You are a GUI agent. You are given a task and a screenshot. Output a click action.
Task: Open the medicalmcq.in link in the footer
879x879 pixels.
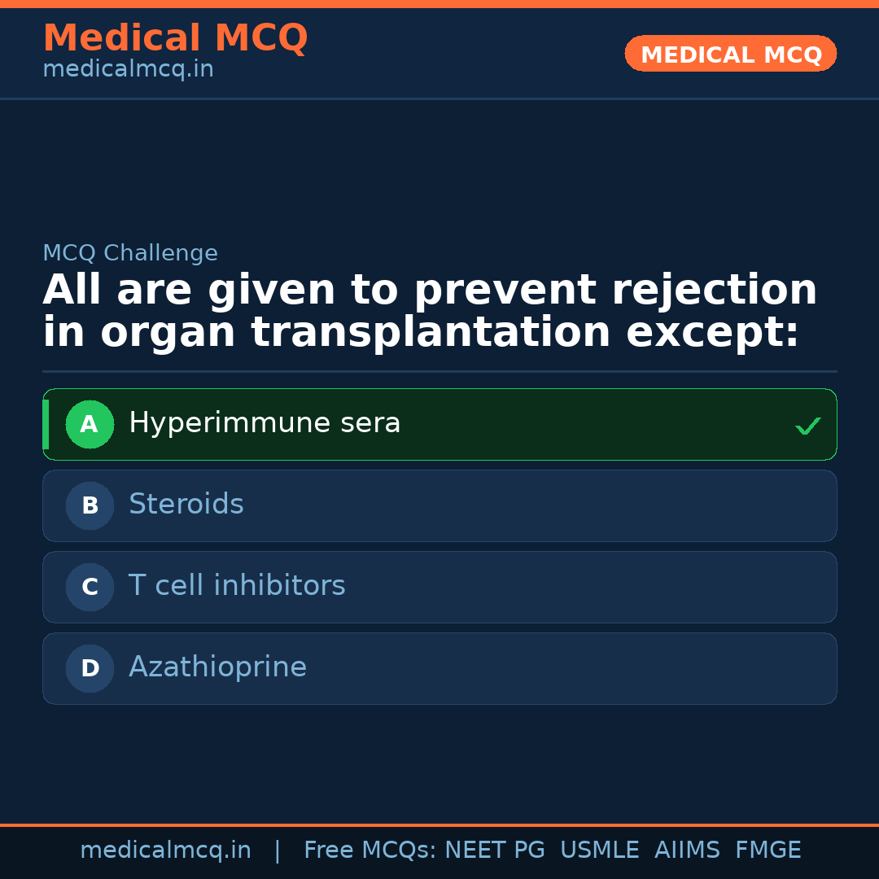coord(165,851)
